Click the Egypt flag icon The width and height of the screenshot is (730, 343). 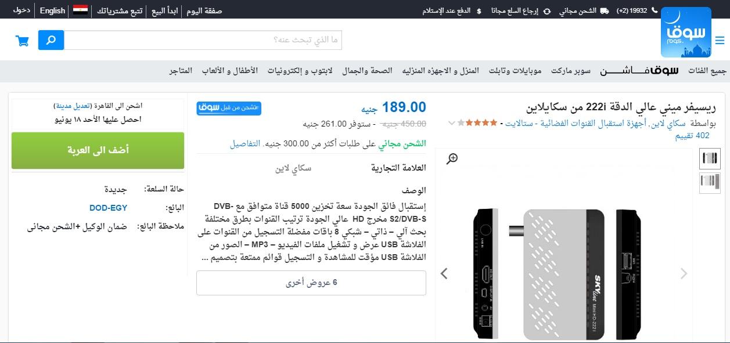(80, 10)
